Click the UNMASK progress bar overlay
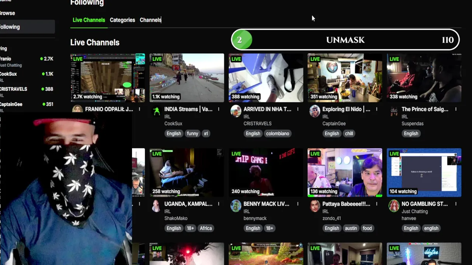The width and height of the screenshot is (472, 265). [x=345, y=40]
